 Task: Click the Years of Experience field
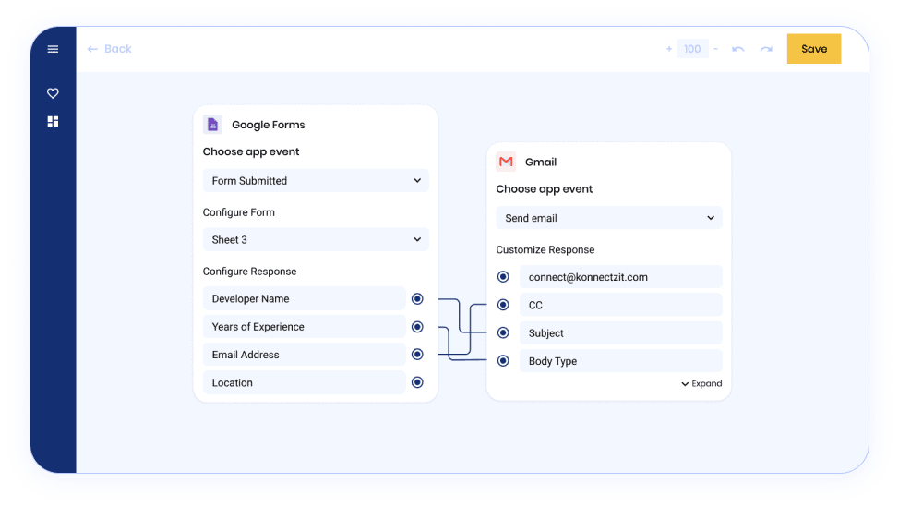pos(304,327)
